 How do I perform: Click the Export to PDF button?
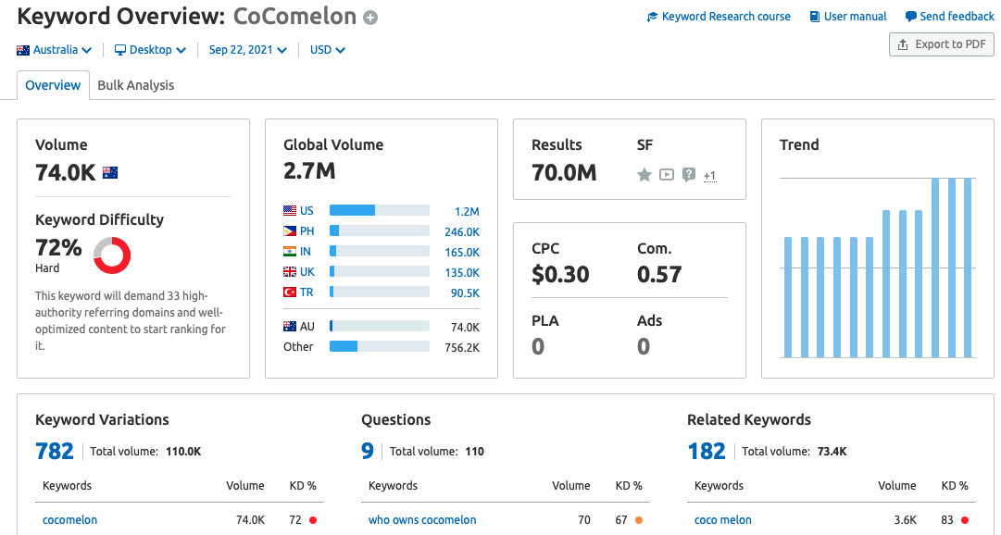point(941,44)
